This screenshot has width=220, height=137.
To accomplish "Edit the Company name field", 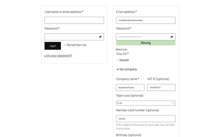I will [x=130, y=88].
